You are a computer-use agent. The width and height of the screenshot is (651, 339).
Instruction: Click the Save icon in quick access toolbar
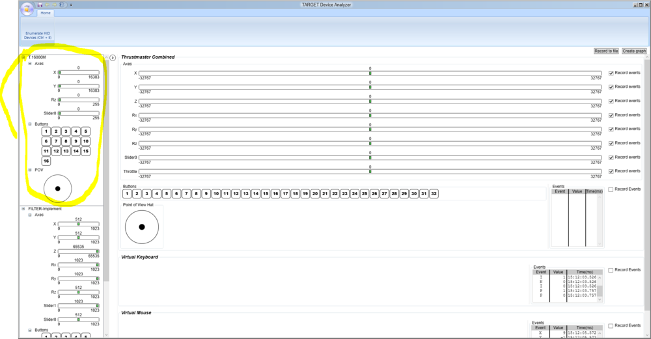click(40, 5)
